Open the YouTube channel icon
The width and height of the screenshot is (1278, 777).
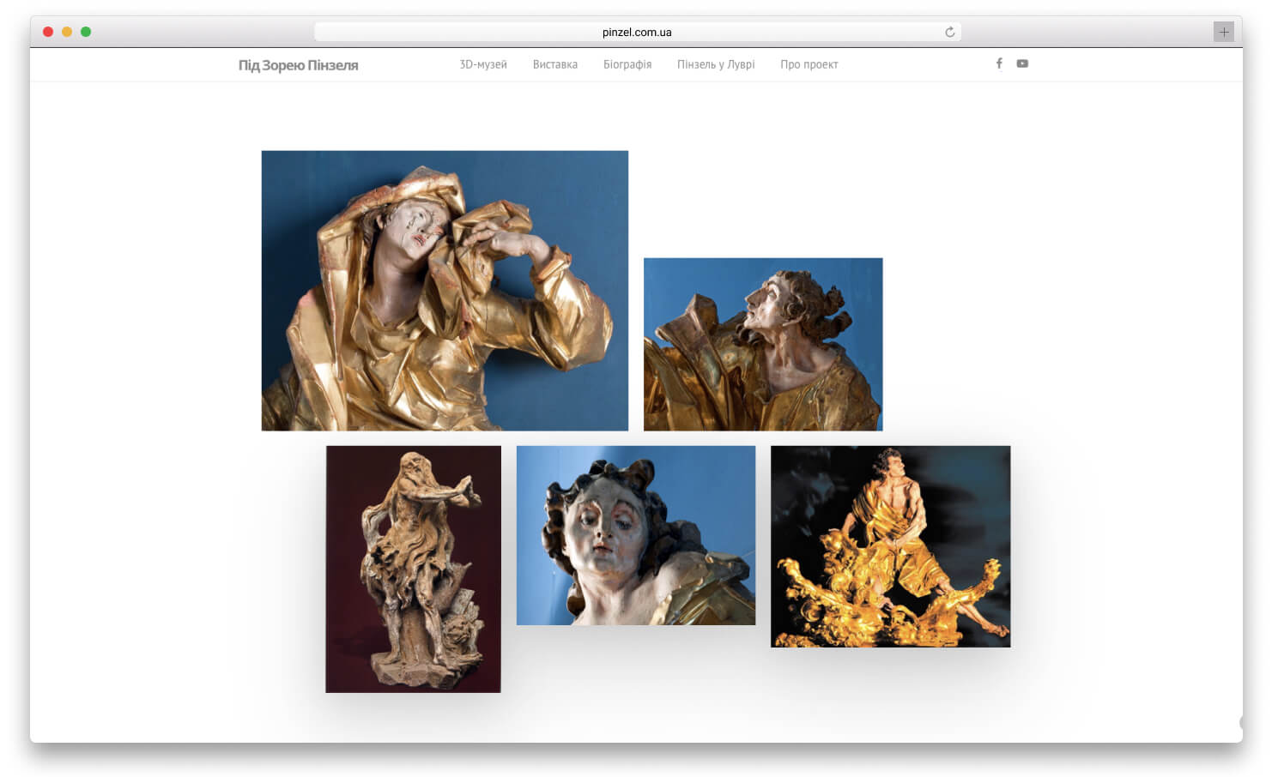tap(1022, 63)
